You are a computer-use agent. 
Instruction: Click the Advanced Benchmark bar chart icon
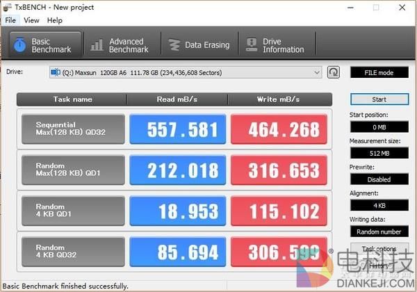point(97,45)
